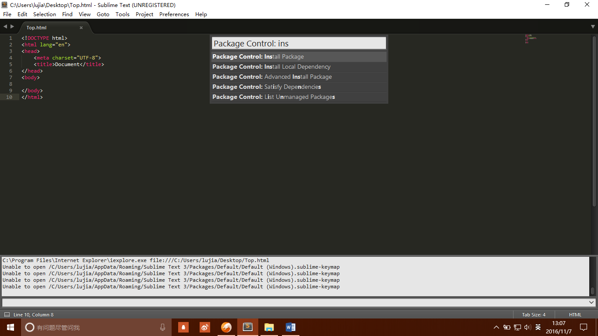
Task: Open the tab list dropdown arrow
Action: [x=593, y=27]
